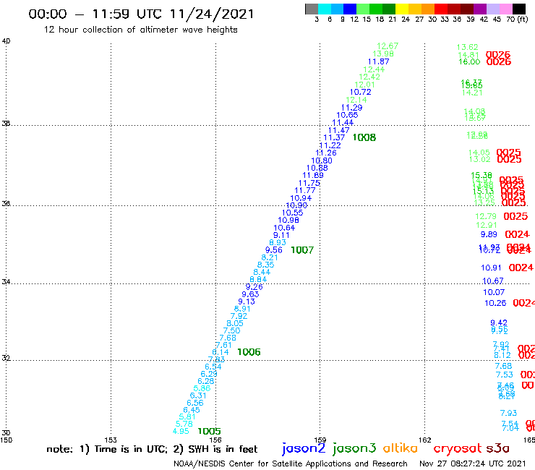Viewport: 535px width, 470px height.
Task: Click the wave height value 8.05
Action: tap(235, 323)
